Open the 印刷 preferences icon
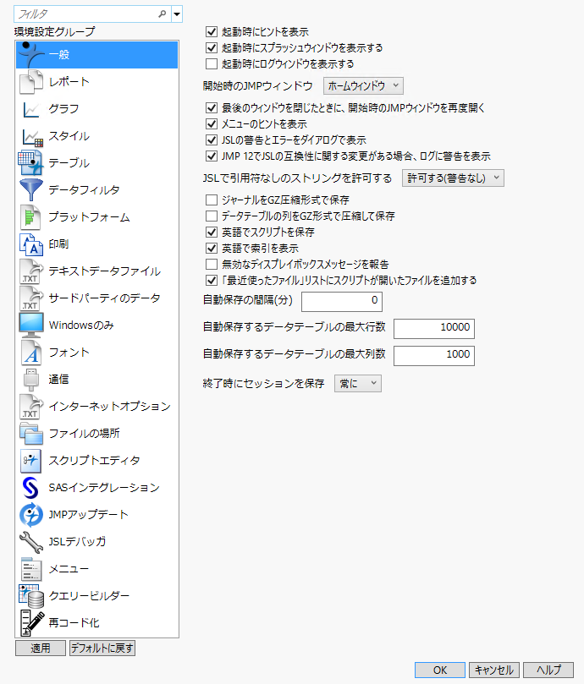Image resolution: width=584 pixels, height=684 pixels. [x=31, y=244]
